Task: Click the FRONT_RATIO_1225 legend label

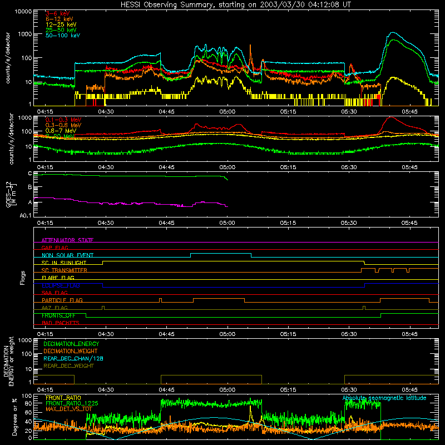Action: [72, 403]
